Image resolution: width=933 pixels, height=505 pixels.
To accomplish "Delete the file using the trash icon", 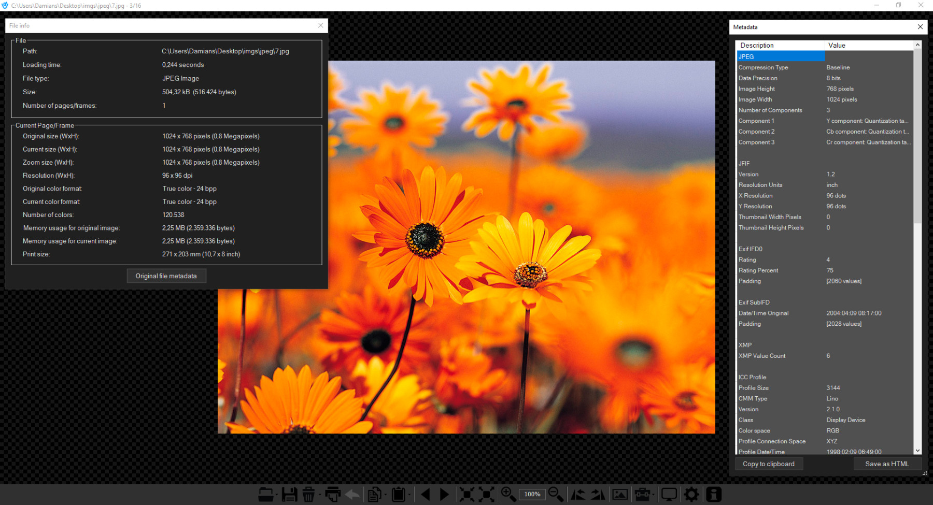I will (x=308, y=495).
